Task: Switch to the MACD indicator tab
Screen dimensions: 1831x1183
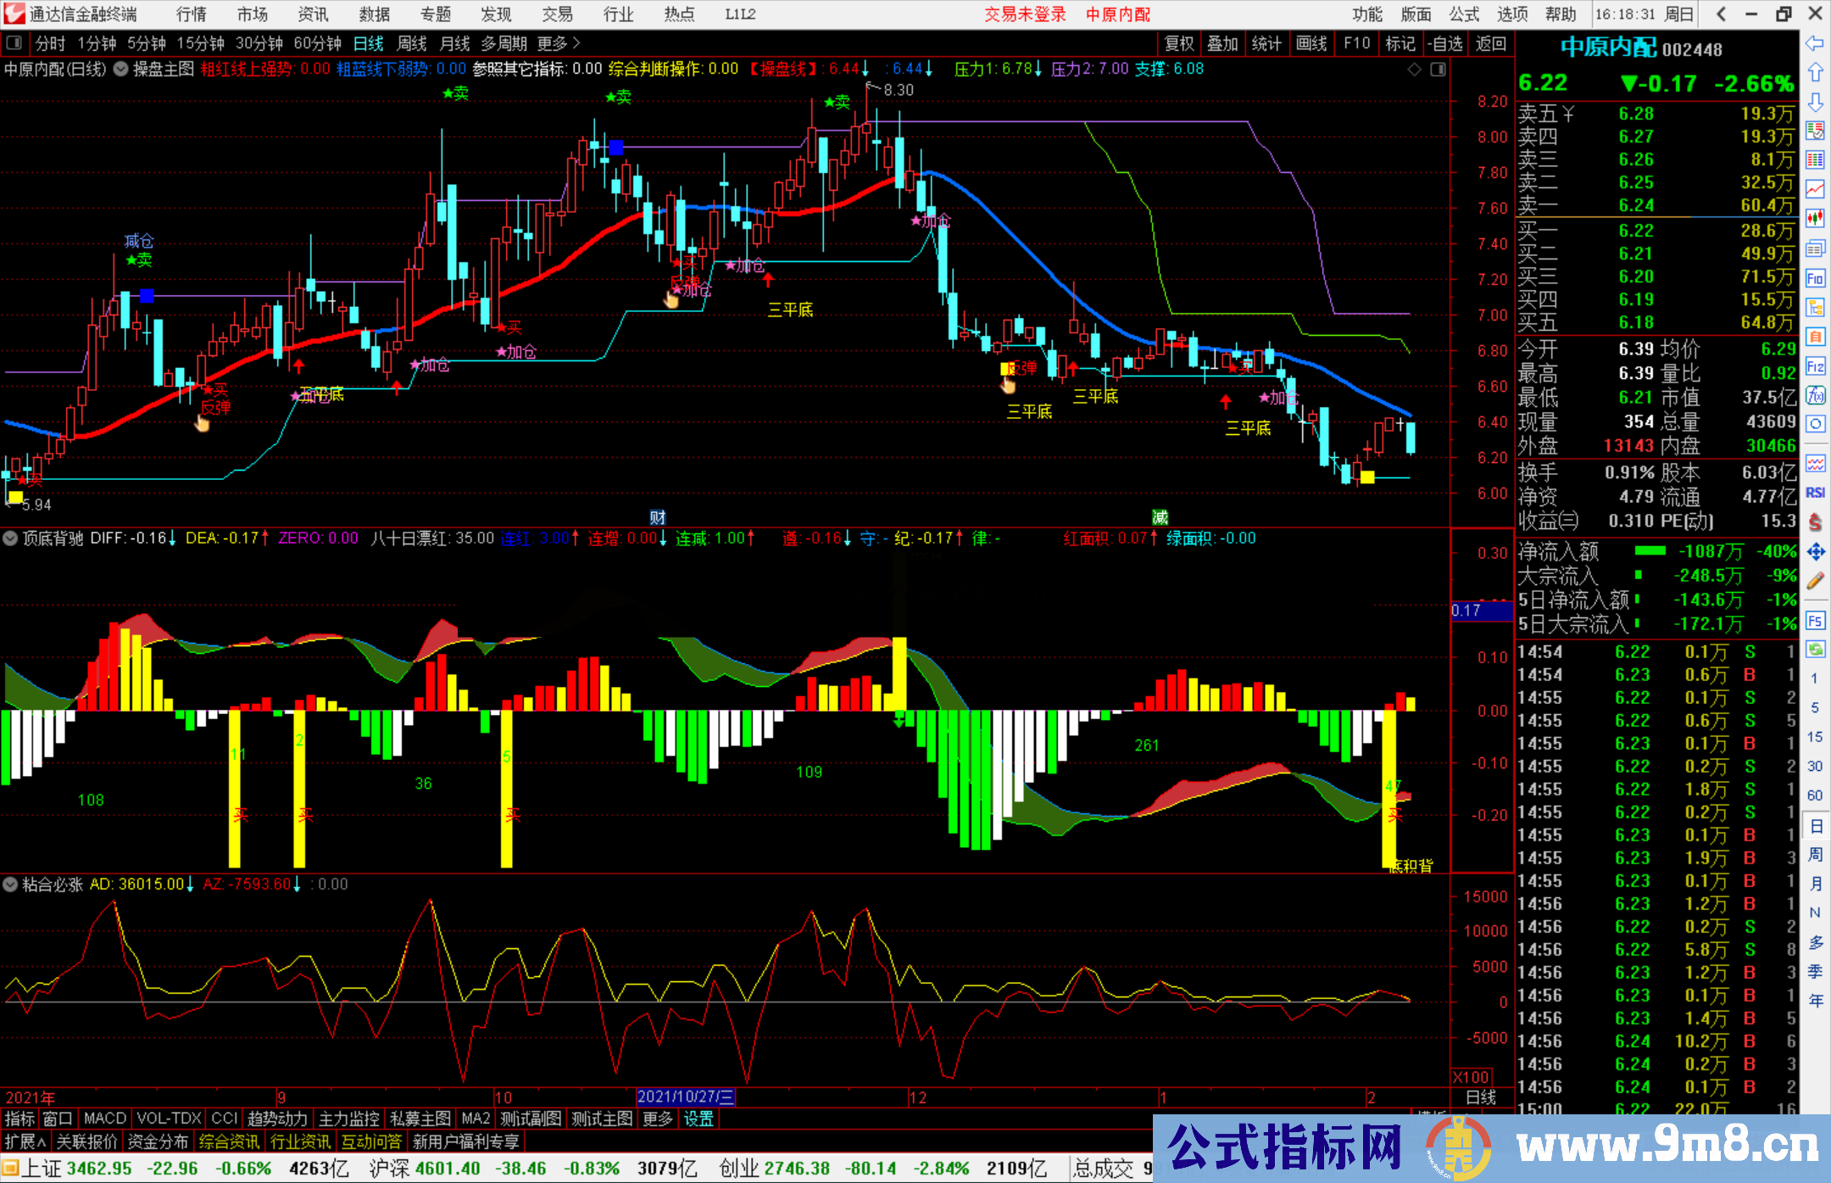Action: click(x=105, y=1119)
